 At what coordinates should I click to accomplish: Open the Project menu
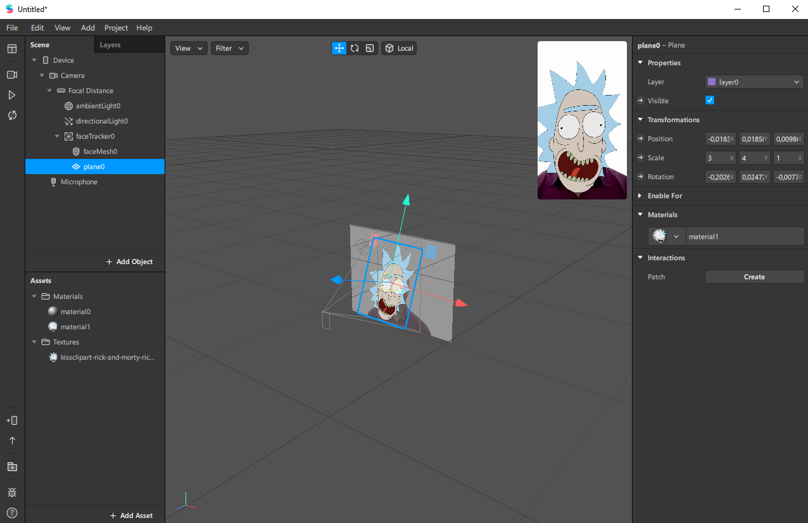tap(117, 28)
